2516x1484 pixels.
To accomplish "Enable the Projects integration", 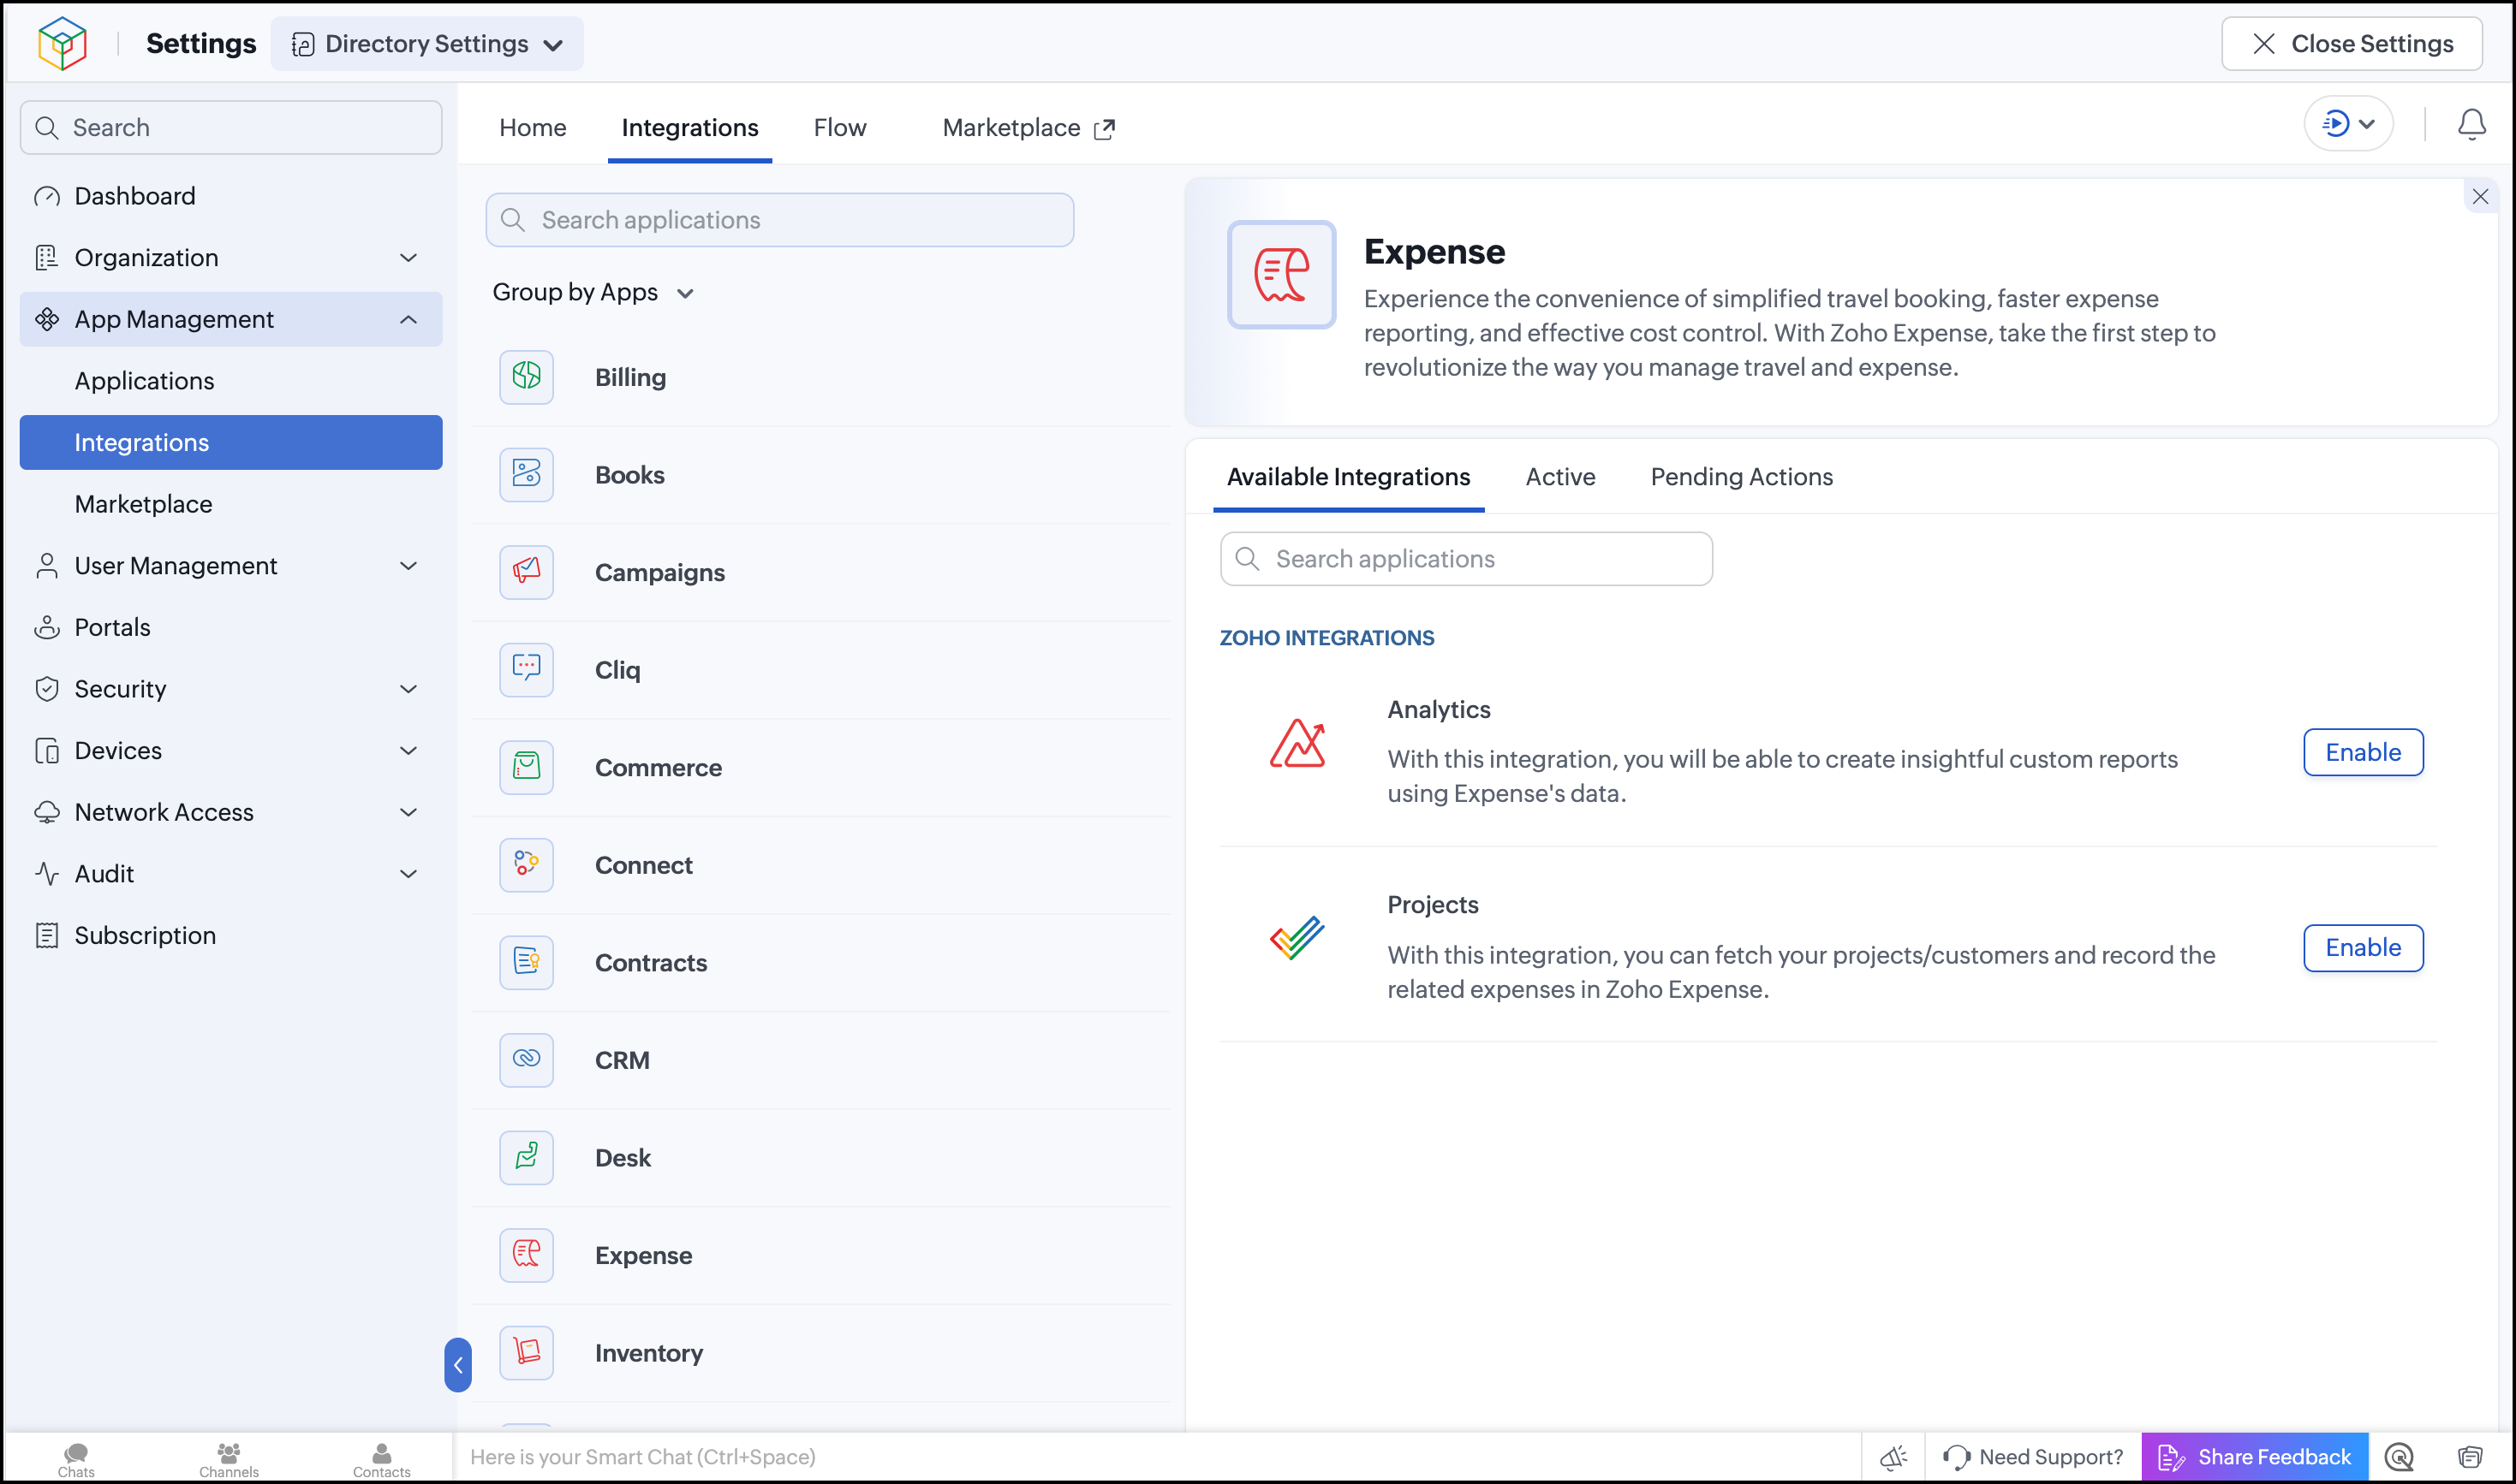I will [2363, 947].
